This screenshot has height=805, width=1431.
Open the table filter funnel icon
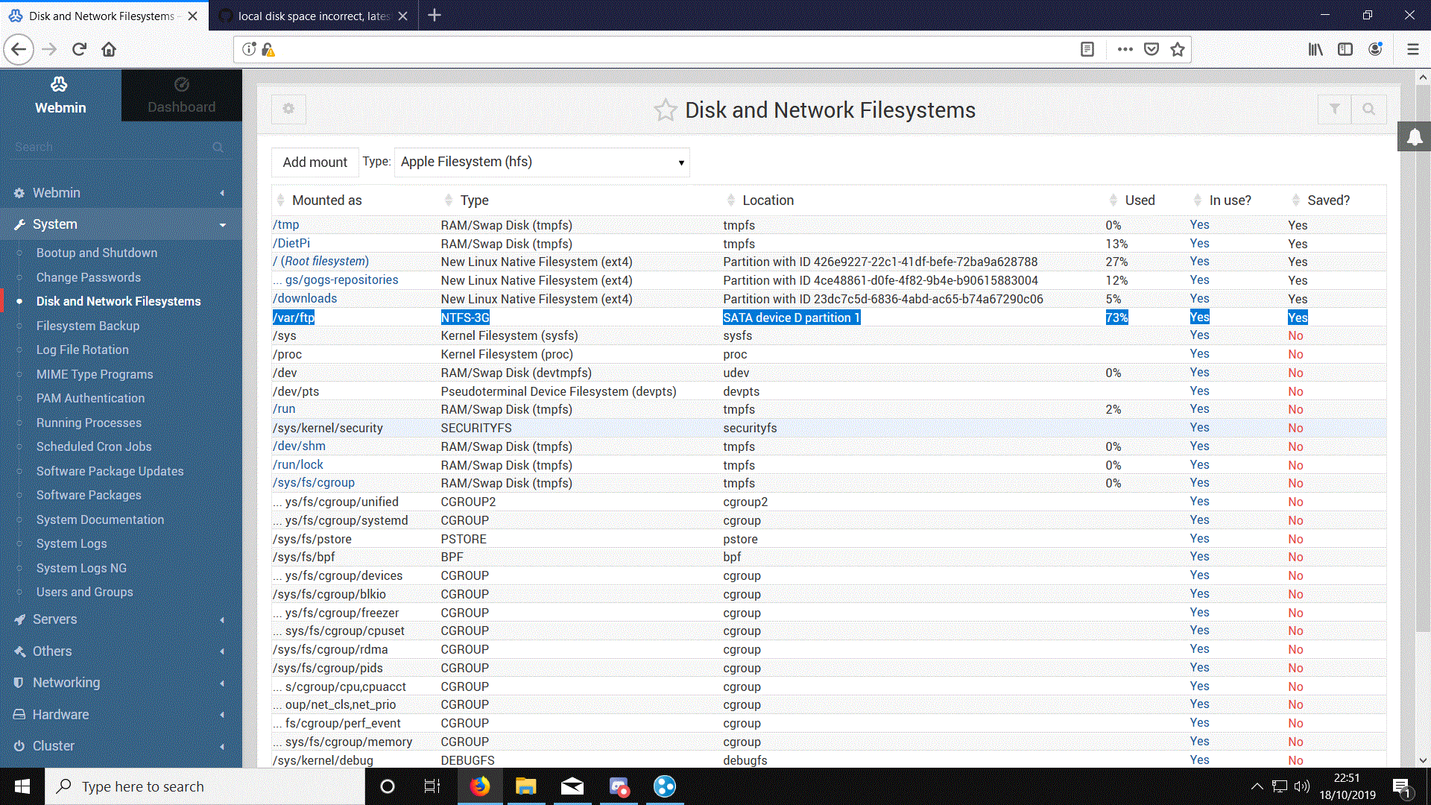tap(1334, 110)
